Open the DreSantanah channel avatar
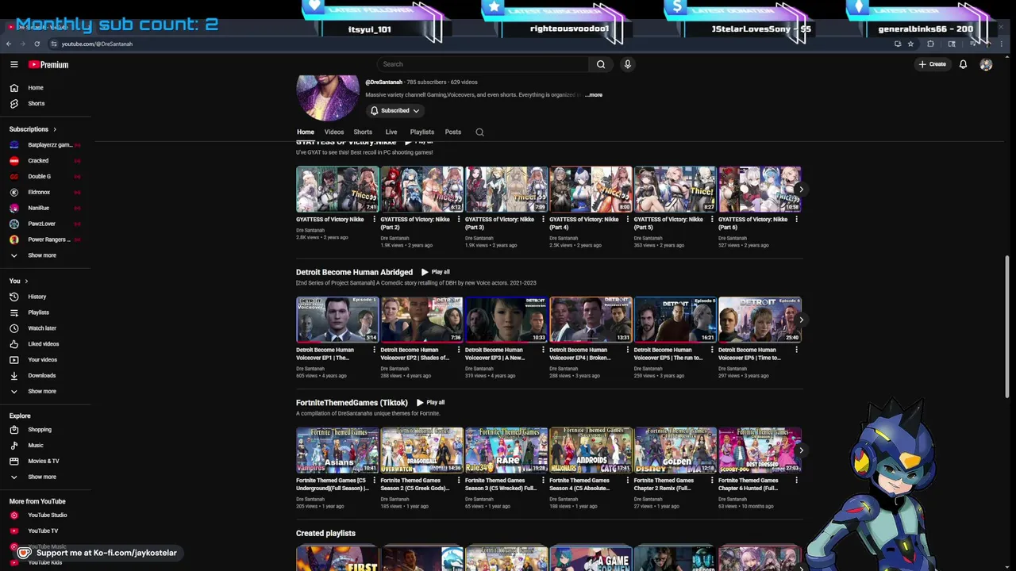The width and height of the screenshot is (1016, 571). 327,98
